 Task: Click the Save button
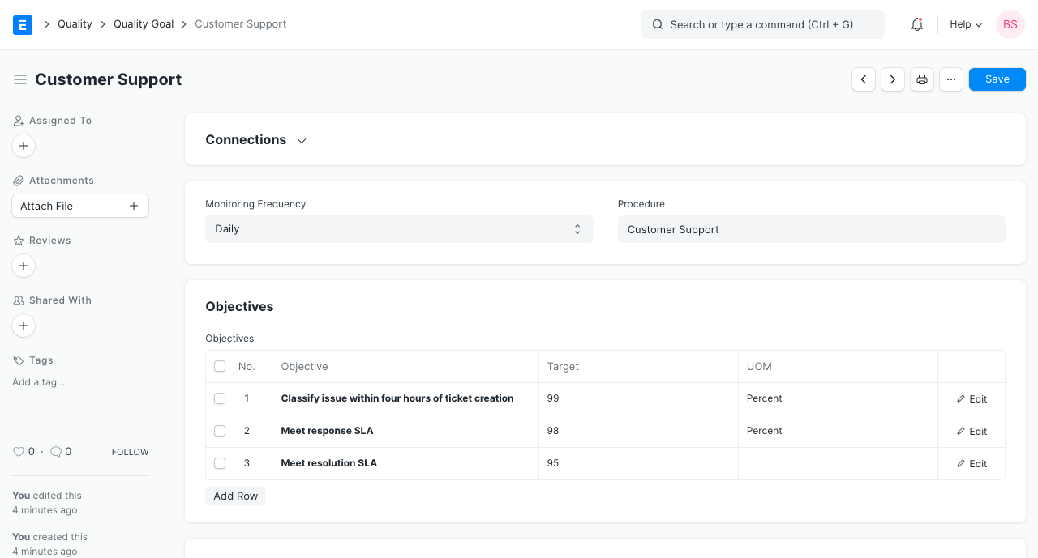[x=997, y=79]
